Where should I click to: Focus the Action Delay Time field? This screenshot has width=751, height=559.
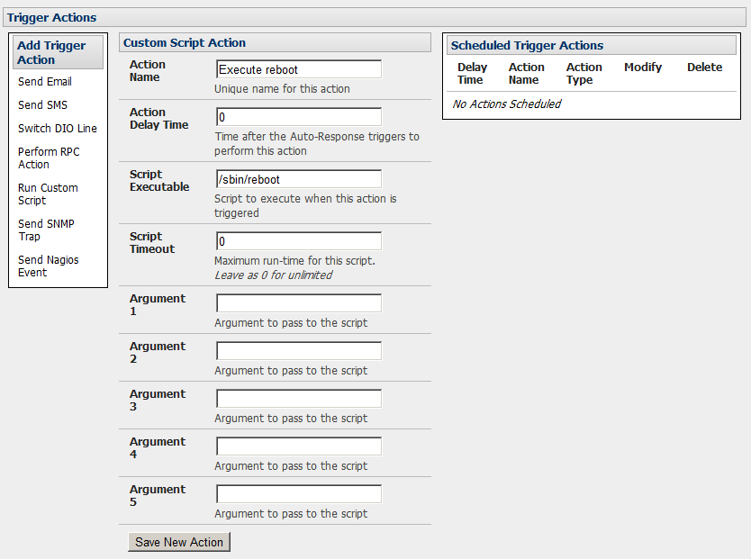[x=298, y=117]
